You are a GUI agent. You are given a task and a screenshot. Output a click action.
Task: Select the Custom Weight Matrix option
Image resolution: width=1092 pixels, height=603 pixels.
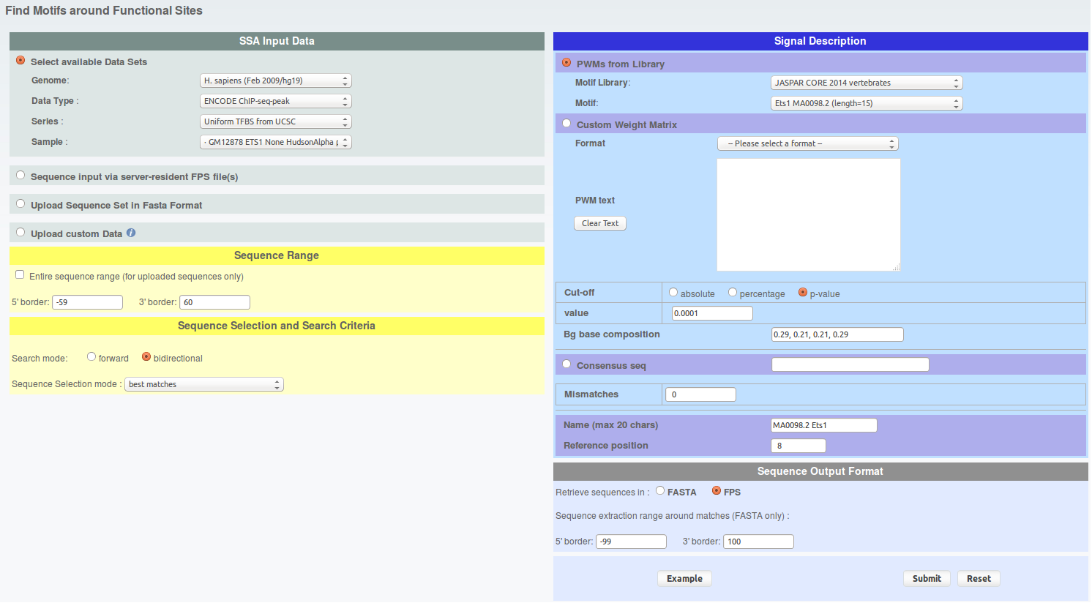click(x=566, y=124)
